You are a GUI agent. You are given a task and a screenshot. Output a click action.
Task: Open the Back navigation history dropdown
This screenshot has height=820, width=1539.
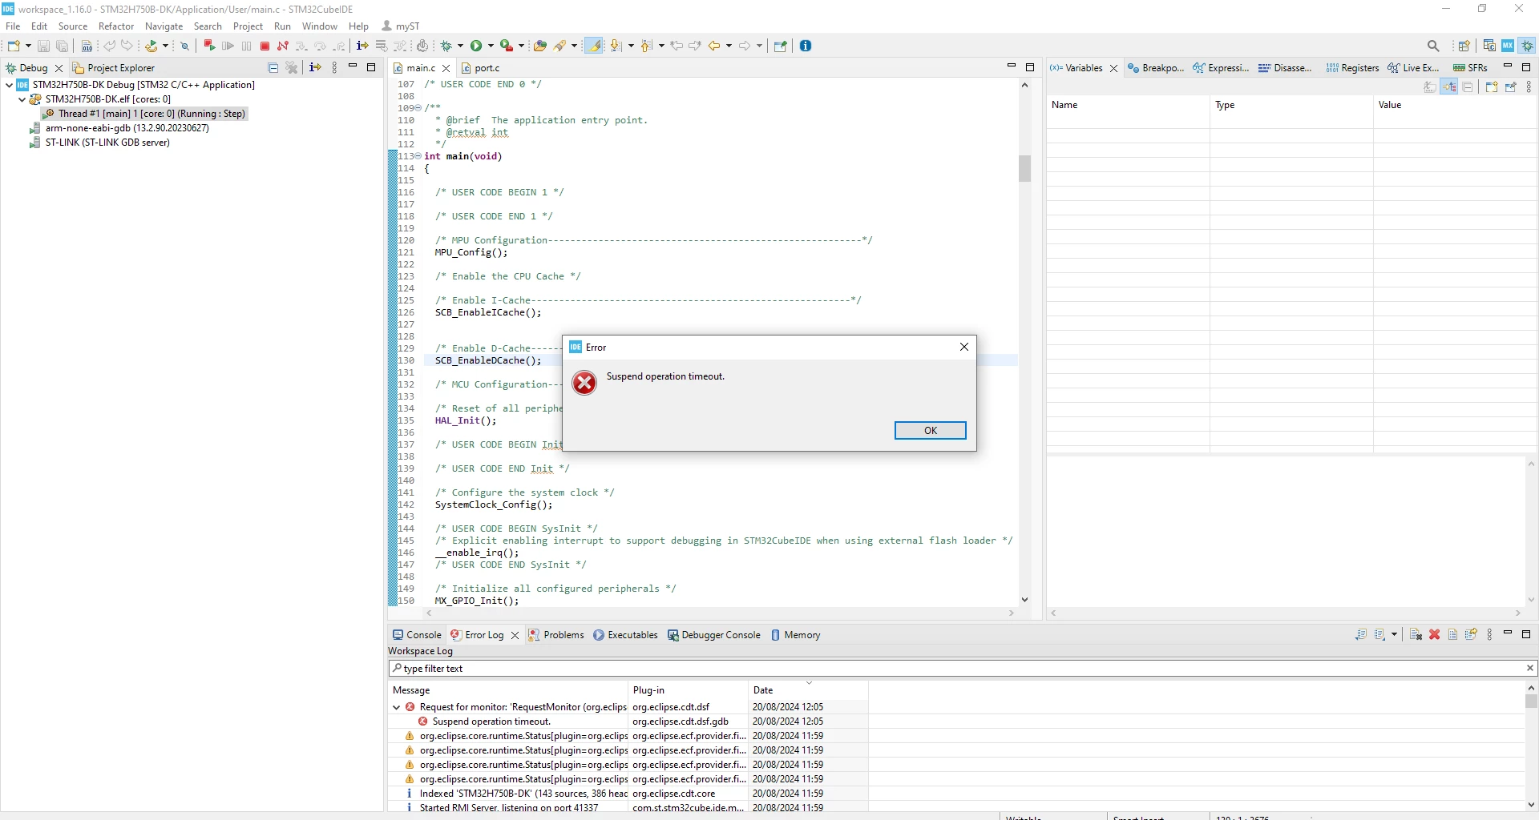click(729, 46)
